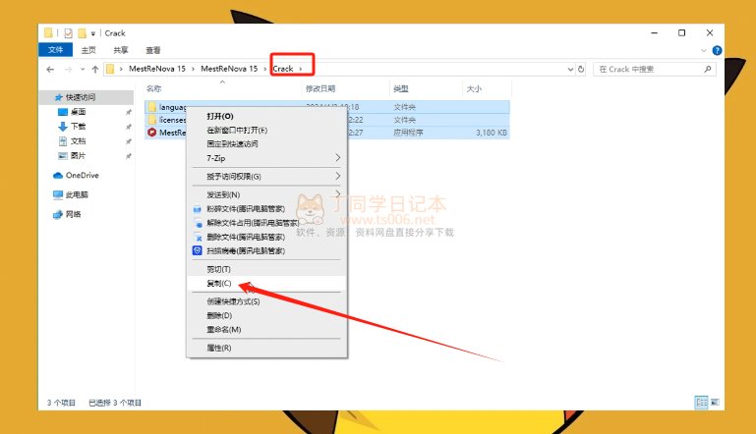
Task: Open the recent locations dropdown arrow
Action: click(x=83, y=70)
